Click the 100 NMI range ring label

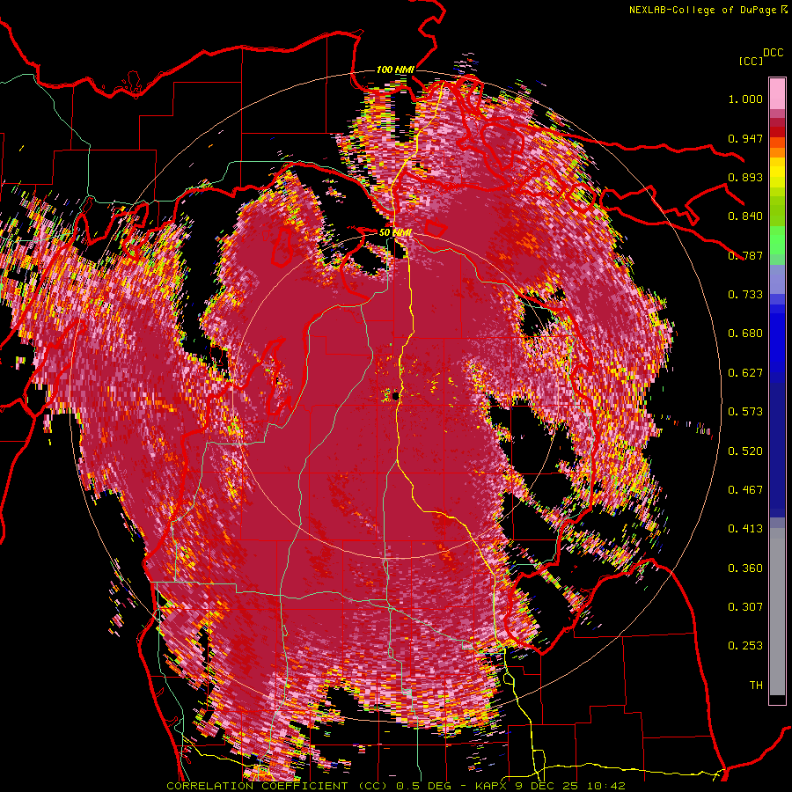pos(395,70)
